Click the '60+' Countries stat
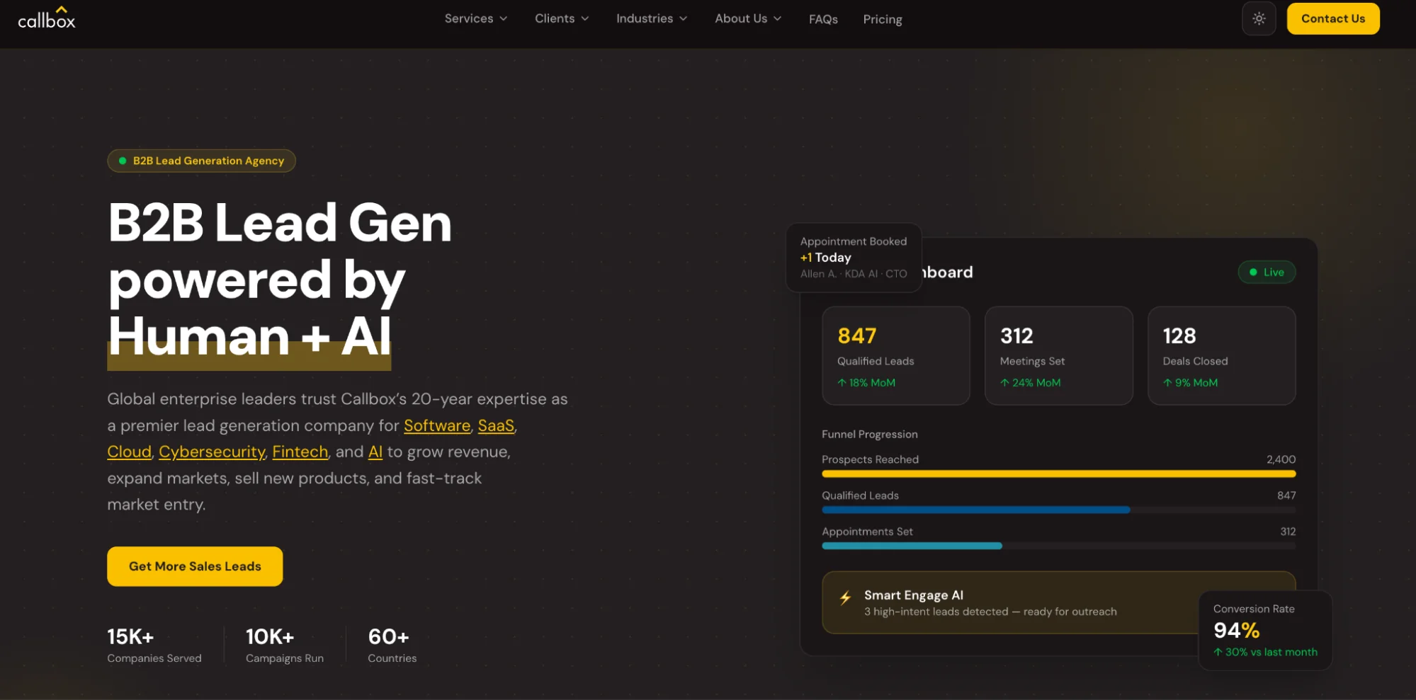 tap(392, 646)
